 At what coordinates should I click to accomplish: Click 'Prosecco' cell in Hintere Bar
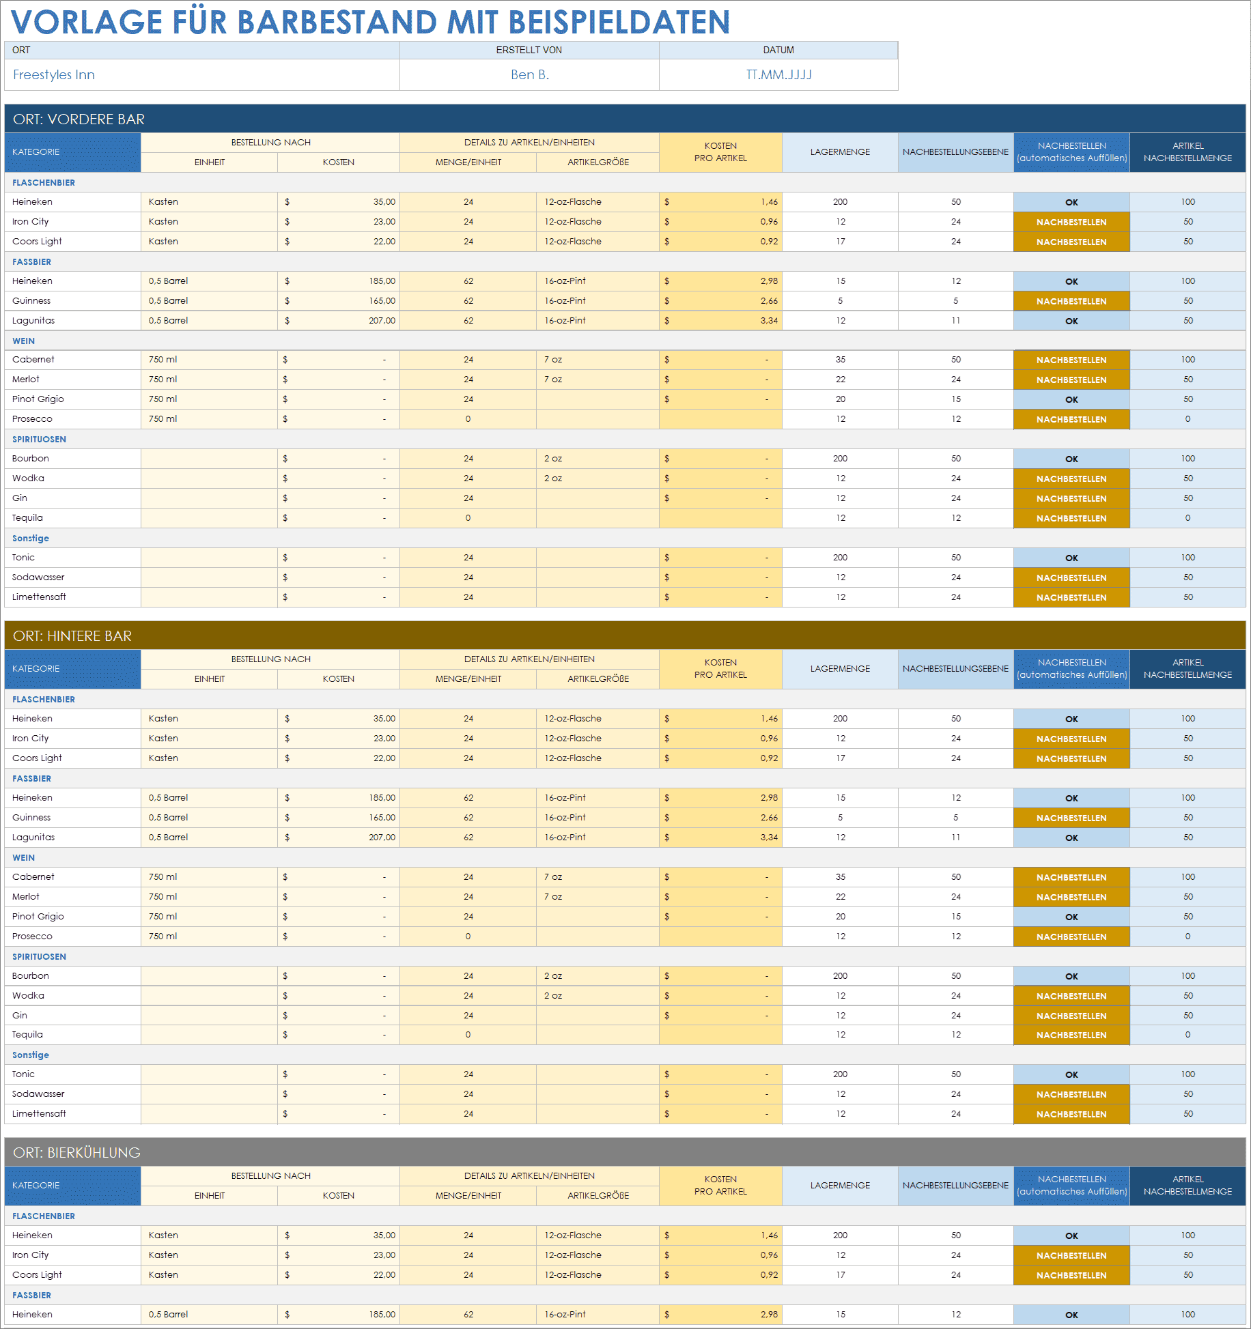coord(72,936)
